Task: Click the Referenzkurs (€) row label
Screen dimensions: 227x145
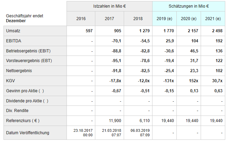Action: [23, 121]
